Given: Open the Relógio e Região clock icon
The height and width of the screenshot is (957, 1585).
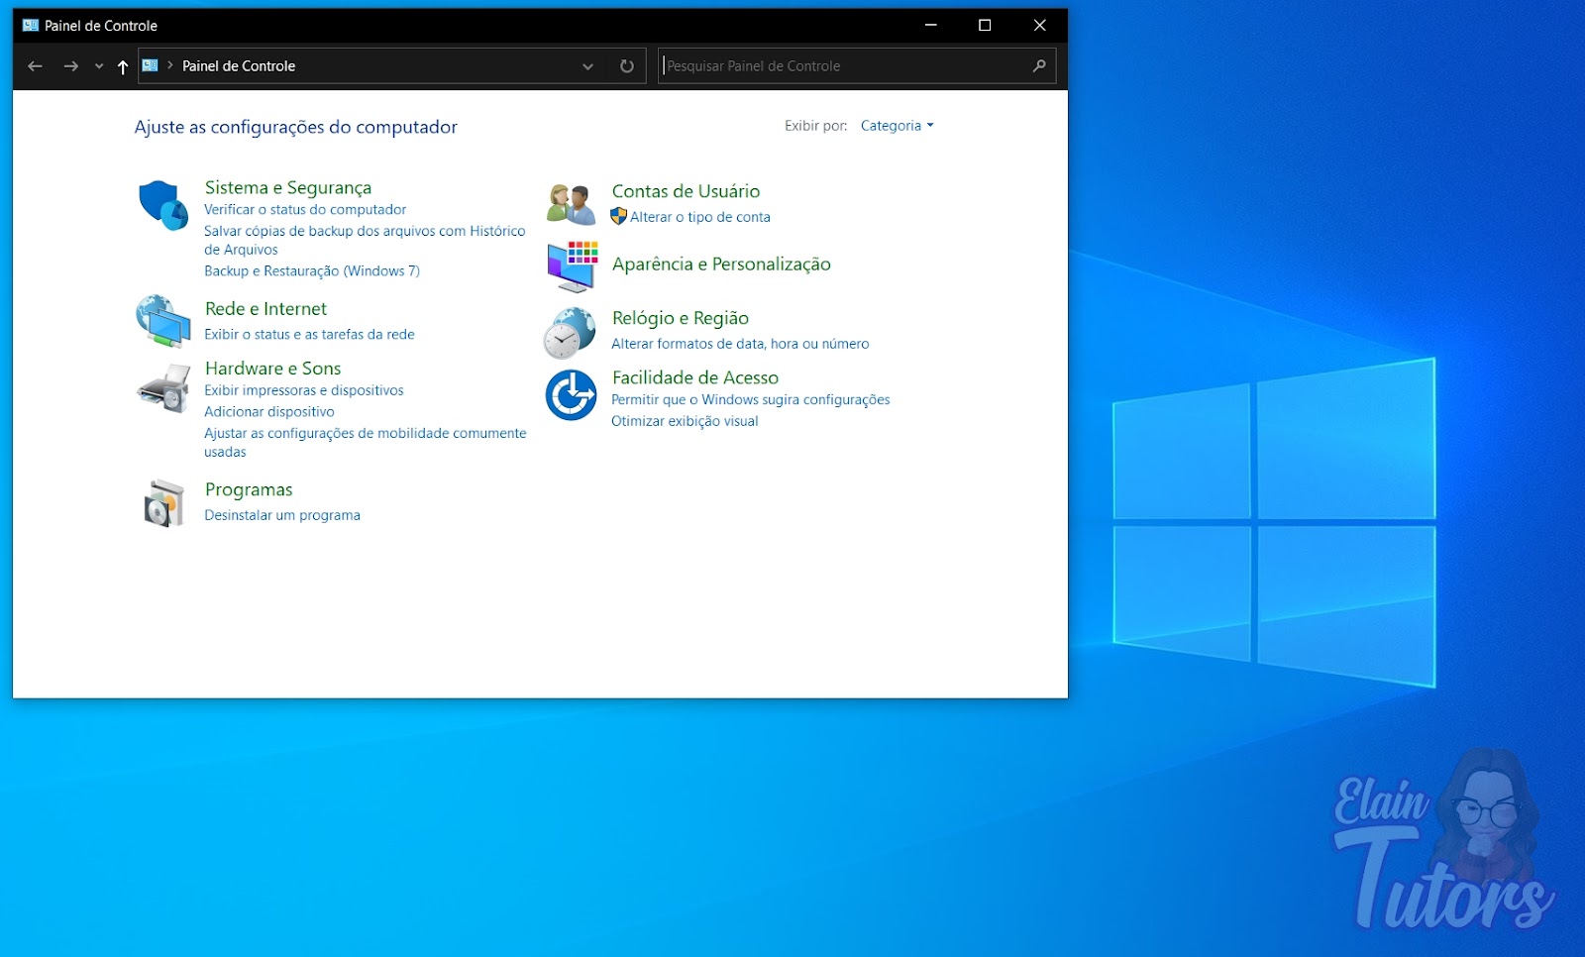Looking at the screenshot, I should point(570,332).
